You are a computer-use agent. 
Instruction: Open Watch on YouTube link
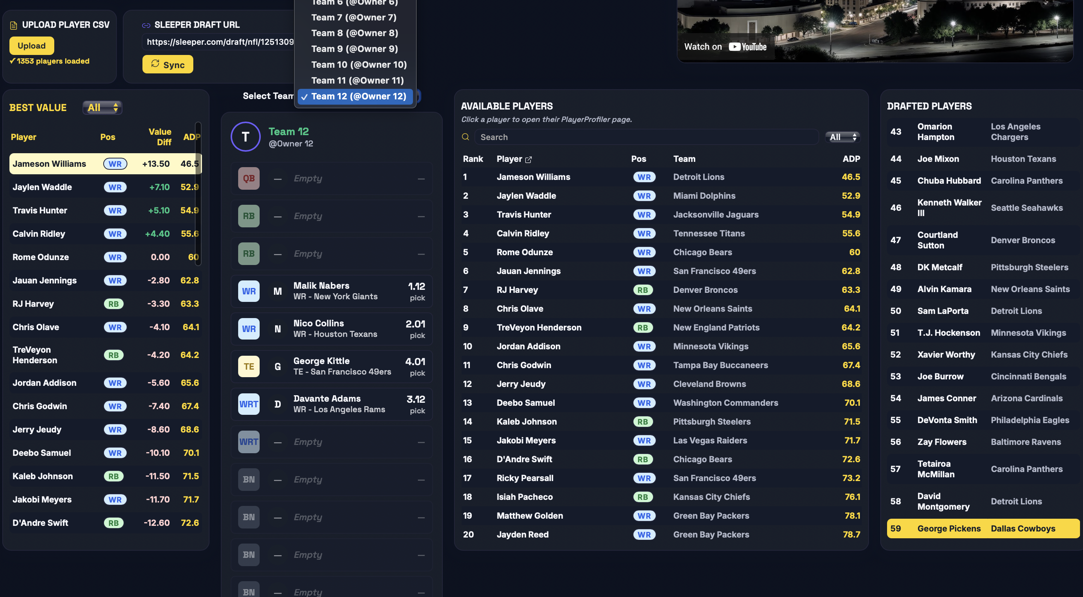coord(725,47)
